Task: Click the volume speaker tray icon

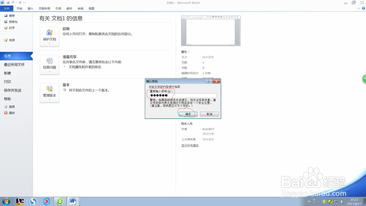Action: (x=342, y=202)
